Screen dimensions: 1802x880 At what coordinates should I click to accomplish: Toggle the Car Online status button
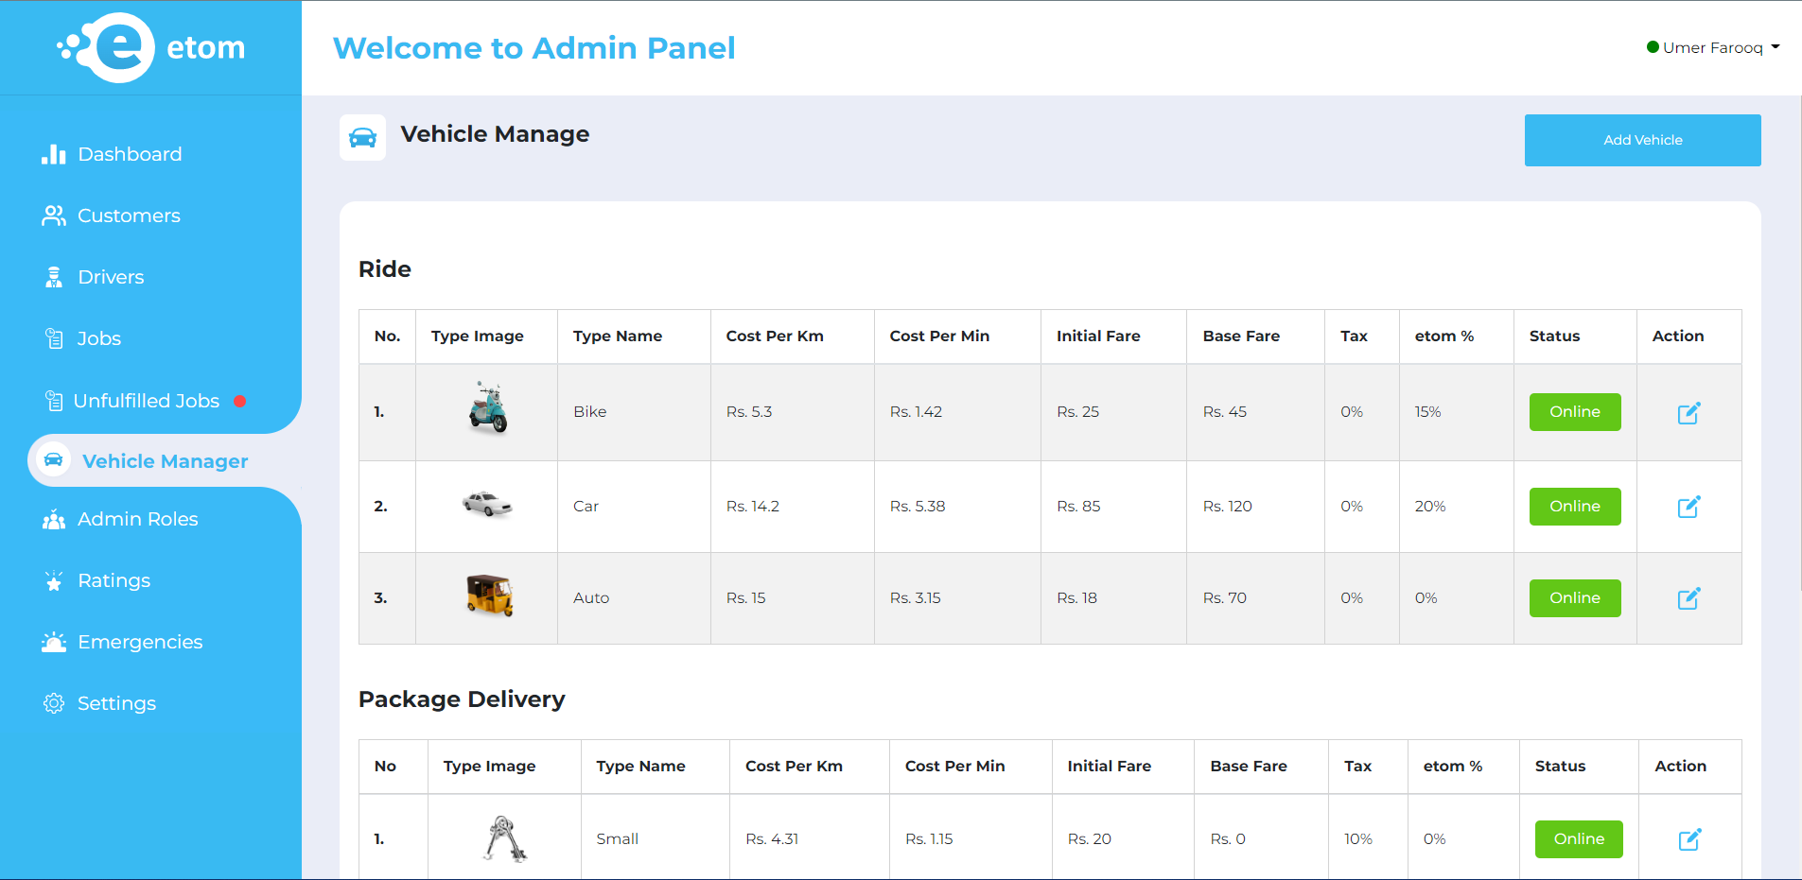click(1574, 507)
